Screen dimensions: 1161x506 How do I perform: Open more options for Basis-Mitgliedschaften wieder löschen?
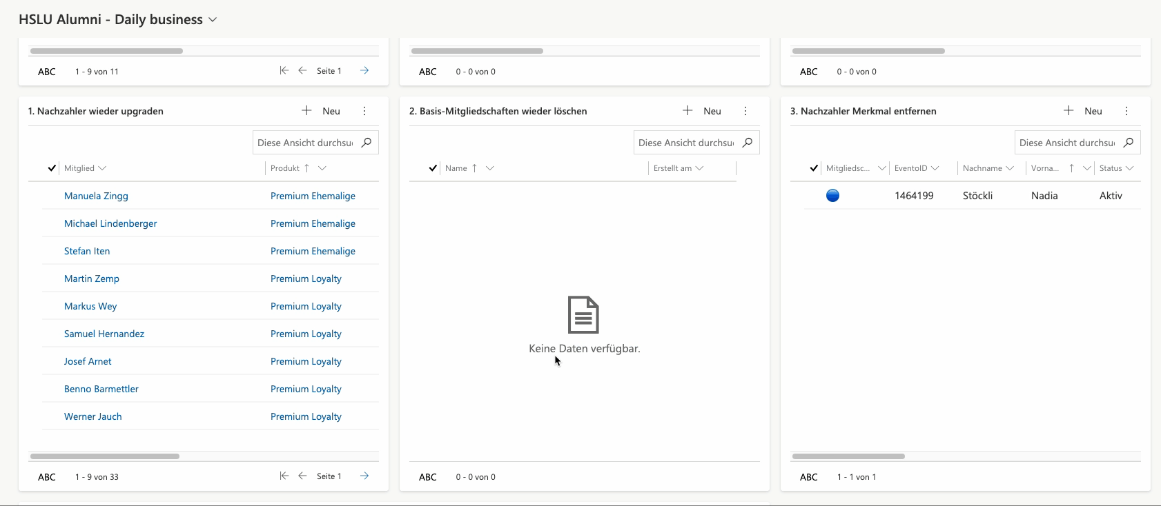click(x=745, y=111)
